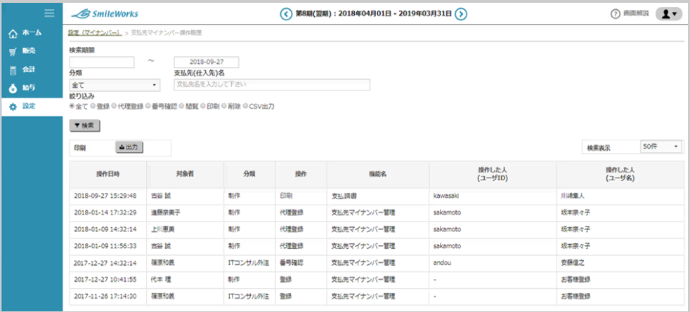Click the SmileWorks logo
The width and height of the screenshot is (690, 312).
pos(104,13)
